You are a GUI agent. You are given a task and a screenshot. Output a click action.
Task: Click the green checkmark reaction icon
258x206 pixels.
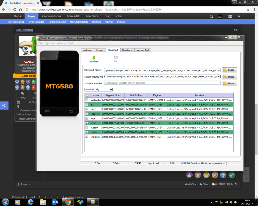(232, 175)
